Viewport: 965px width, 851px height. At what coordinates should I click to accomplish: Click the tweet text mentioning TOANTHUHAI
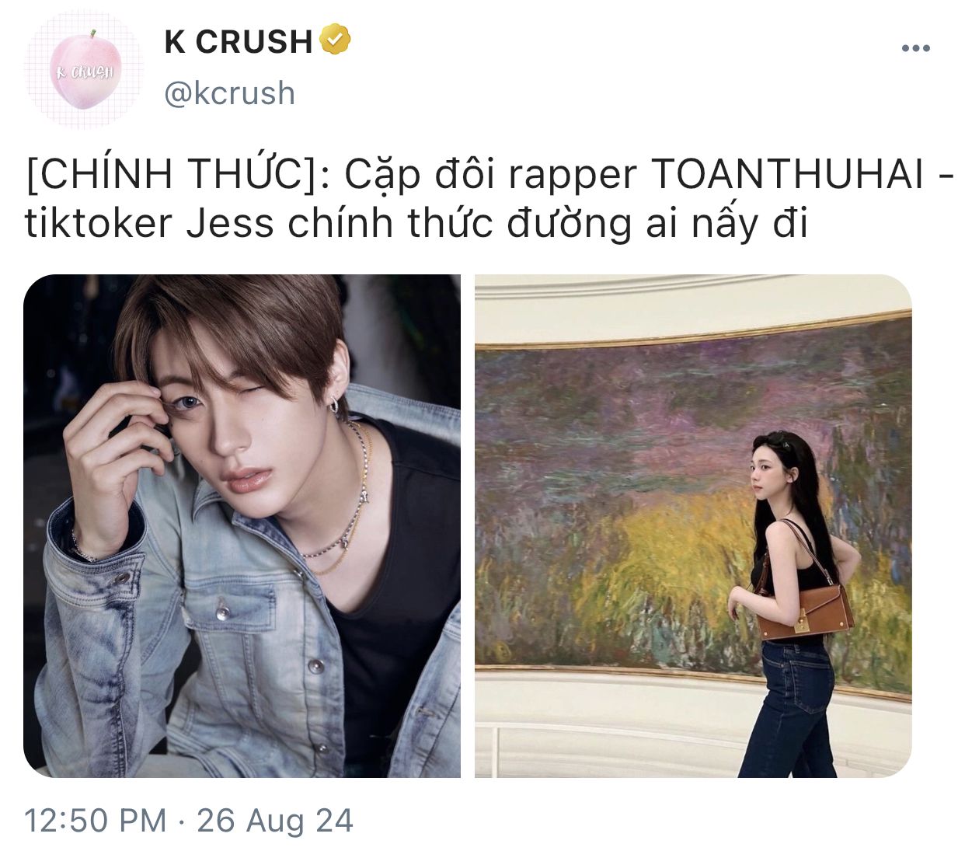coord(489,199)
